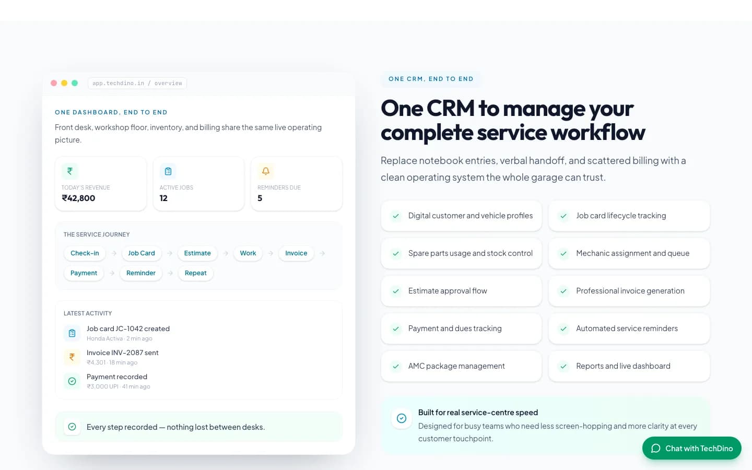
Task: Select the Estimate journey step
Action: click(x=197, y=253)
